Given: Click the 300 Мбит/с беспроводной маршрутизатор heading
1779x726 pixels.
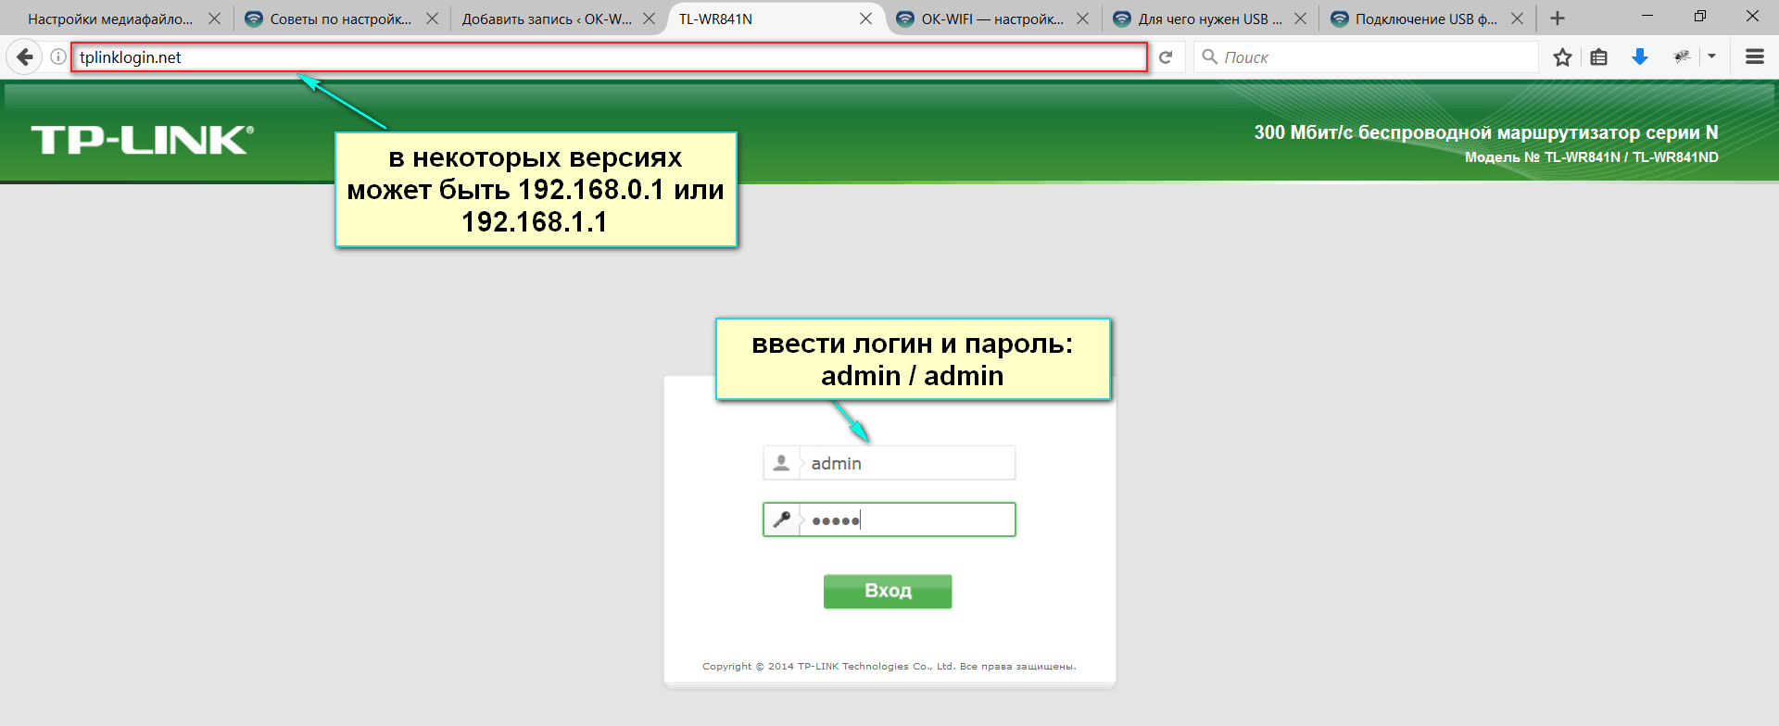Looking at the screenshot, I should tap(1486, 132).
